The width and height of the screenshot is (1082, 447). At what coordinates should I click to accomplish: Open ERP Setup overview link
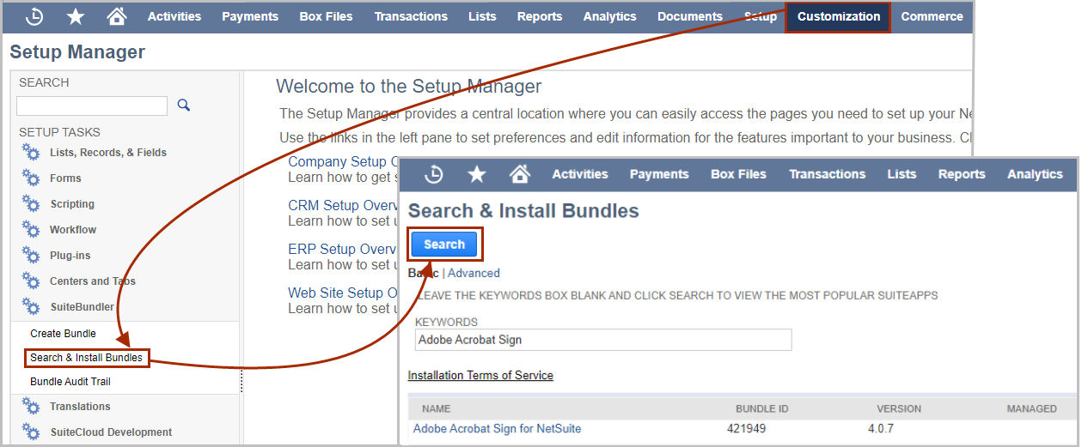(343, 249)
